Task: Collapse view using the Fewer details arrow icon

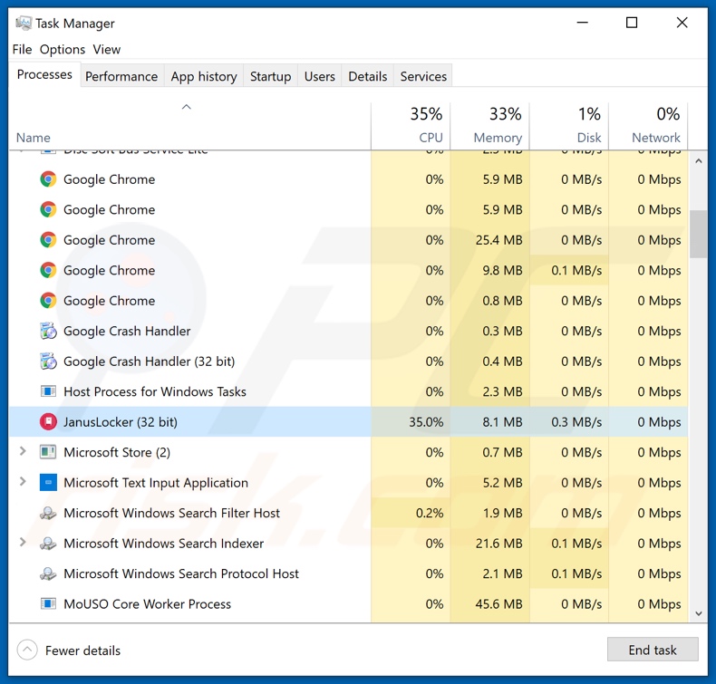Action: click(27, 650)
